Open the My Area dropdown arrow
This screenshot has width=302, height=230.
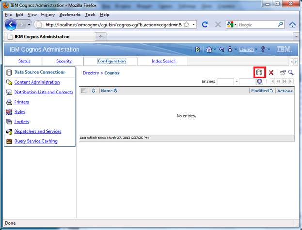(x=235, y=49)
